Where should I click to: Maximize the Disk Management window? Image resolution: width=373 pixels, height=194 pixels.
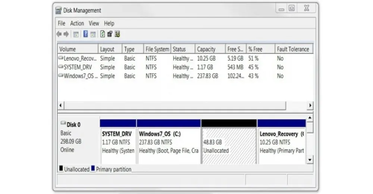click(292, 8)
